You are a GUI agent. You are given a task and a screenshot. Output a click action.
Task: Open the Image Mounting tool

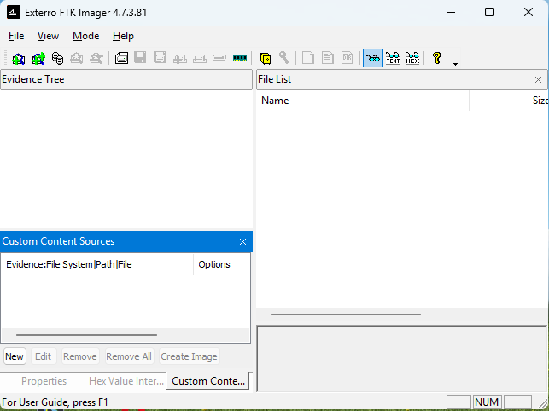(x=57, y=58)
